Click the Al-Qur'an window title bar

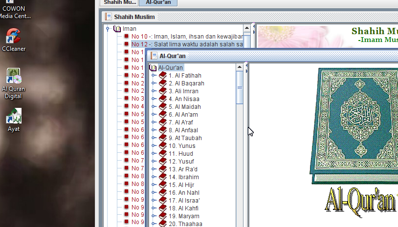[x=273, y=56]
